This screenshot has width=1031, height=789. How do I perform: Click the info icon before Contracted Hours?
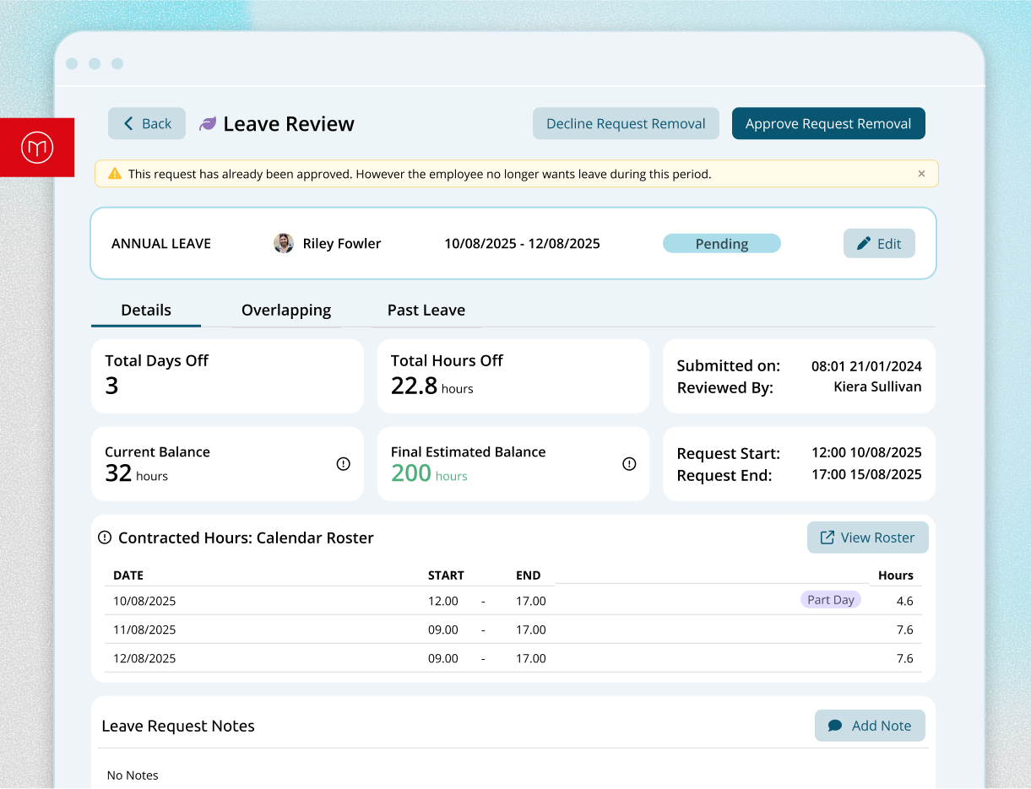(x=104, y=535)
